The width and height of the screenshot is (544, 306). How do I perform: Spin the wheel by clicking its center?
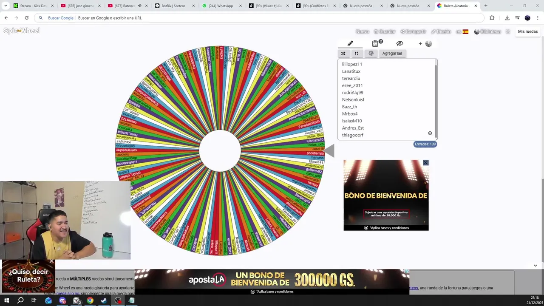(x=220, y=151)
